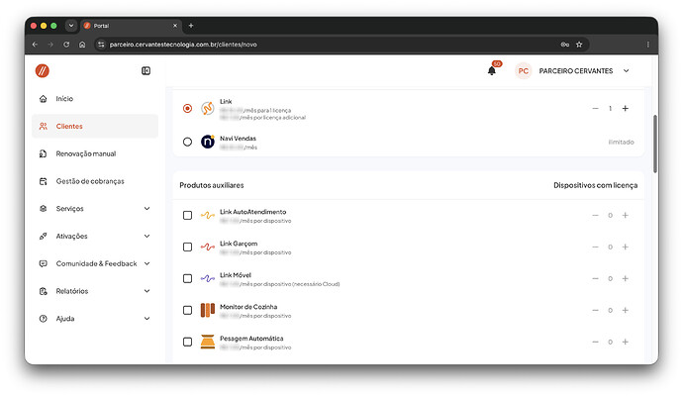Open a new browser tab

pos(191,26)
